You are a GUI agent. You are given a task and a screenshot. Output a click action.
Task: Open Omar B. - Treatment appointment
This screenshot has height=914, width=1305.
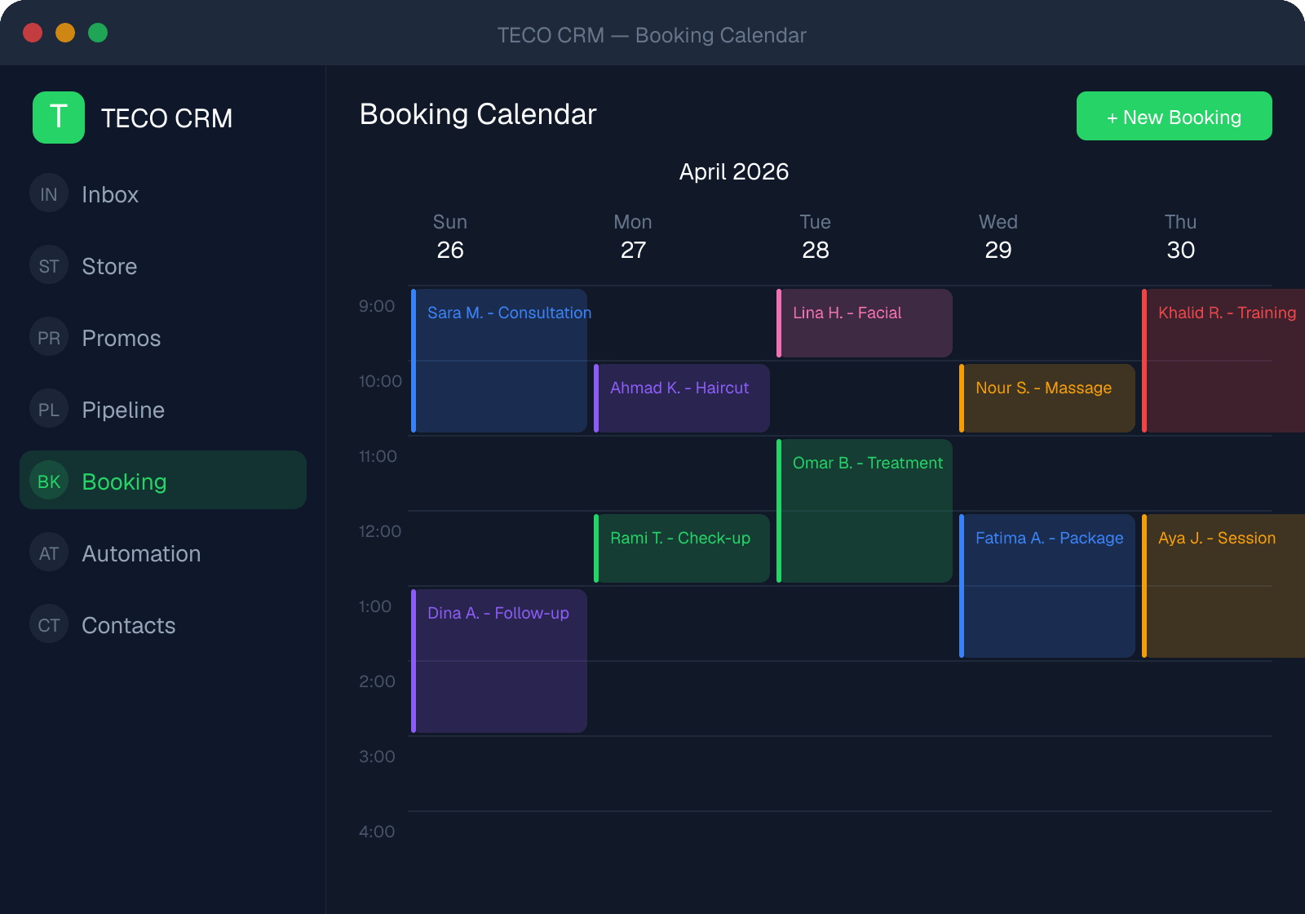click(x=865, y=511)
